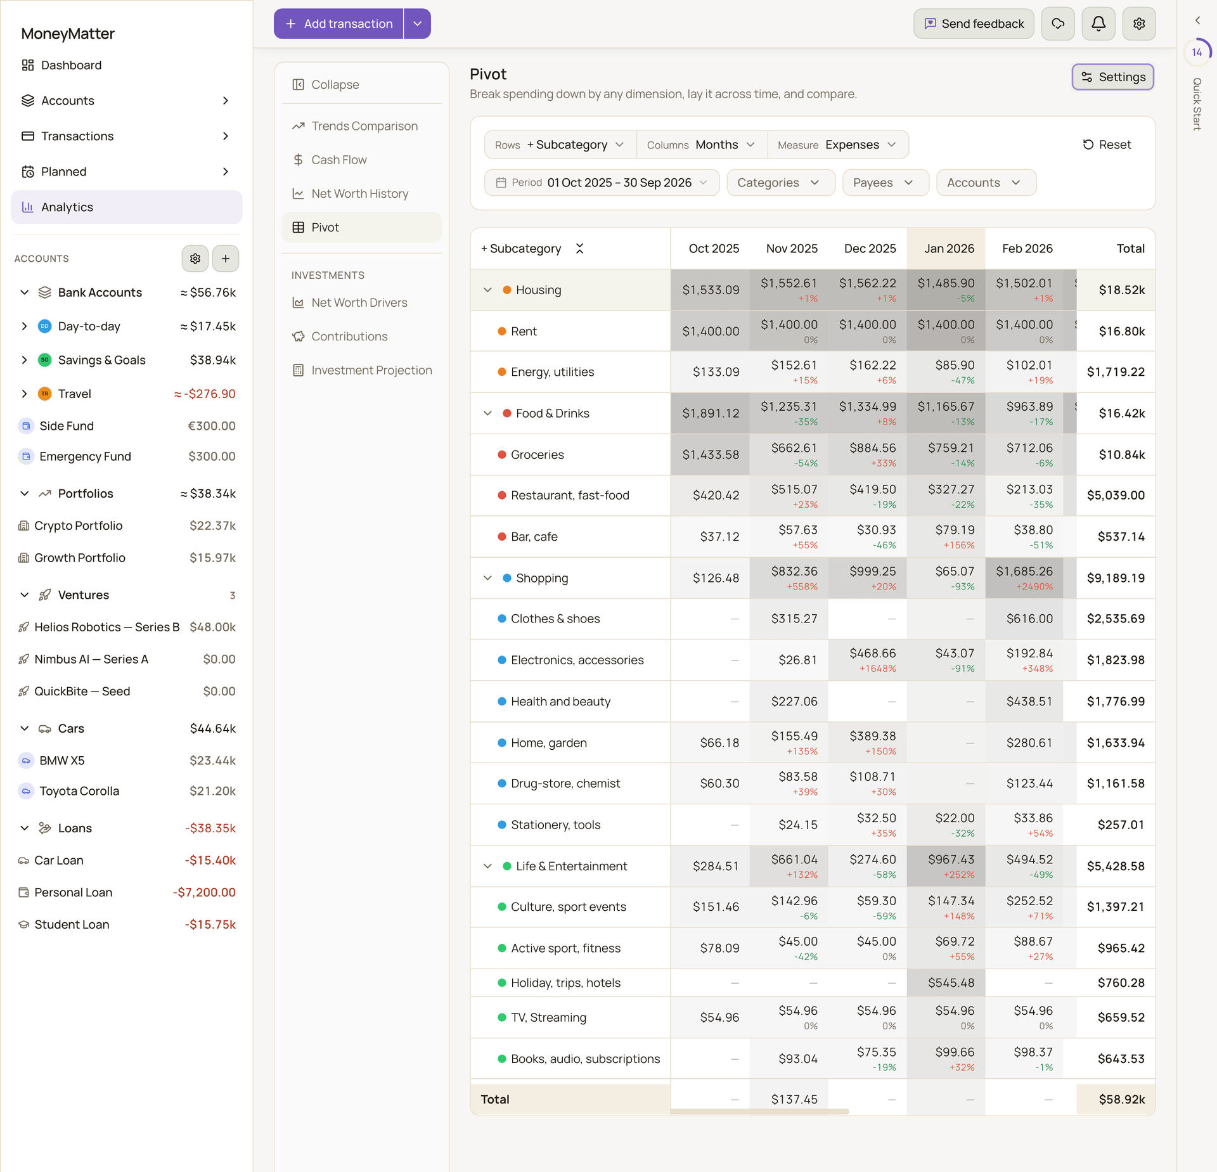Collapse the Life & Entertainment row
Screen dimensions: 1217x1172
pyautogui.click(x=487, y=866)
